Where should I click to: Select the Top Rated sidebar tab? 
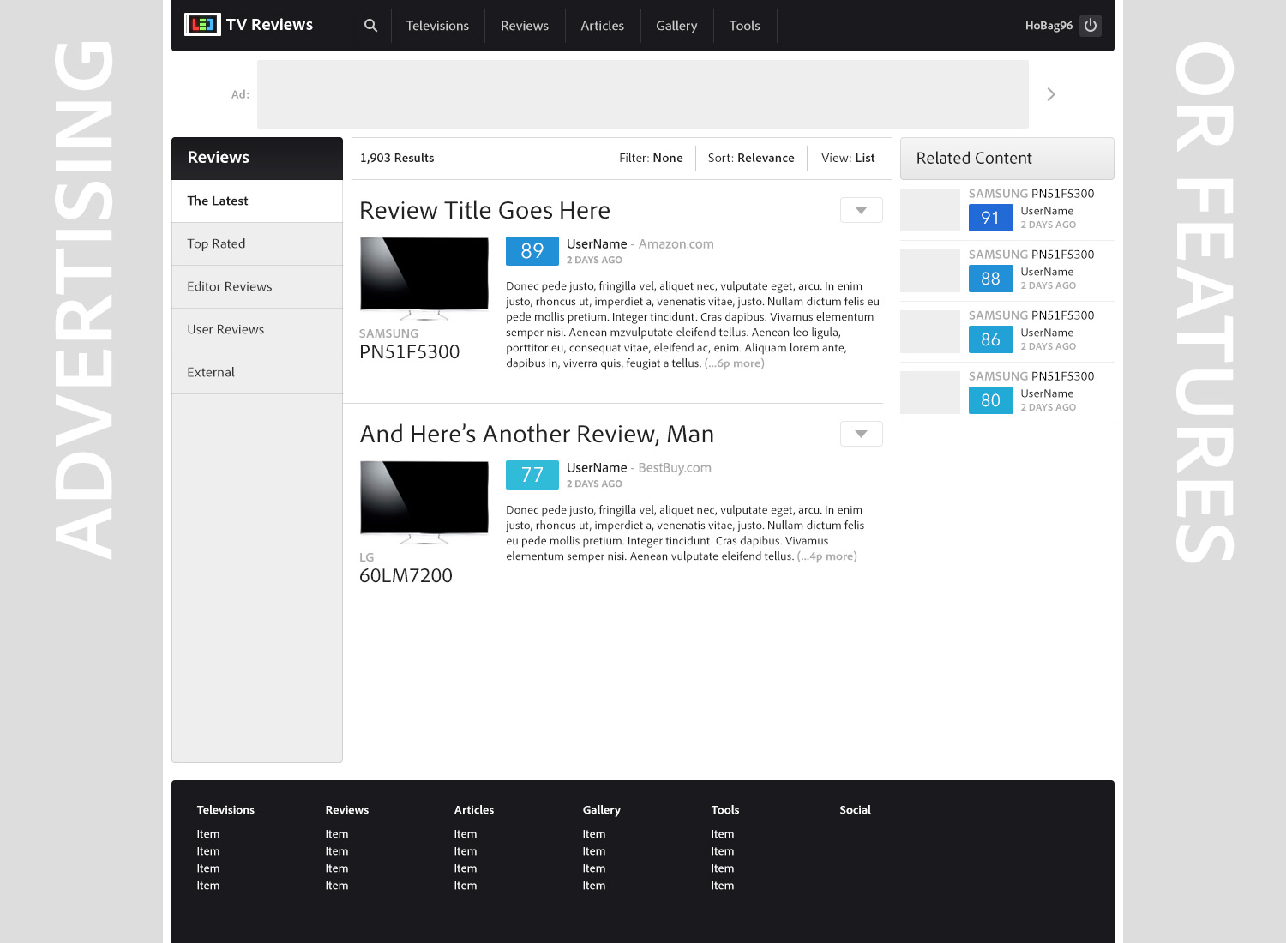click(216, 243)
